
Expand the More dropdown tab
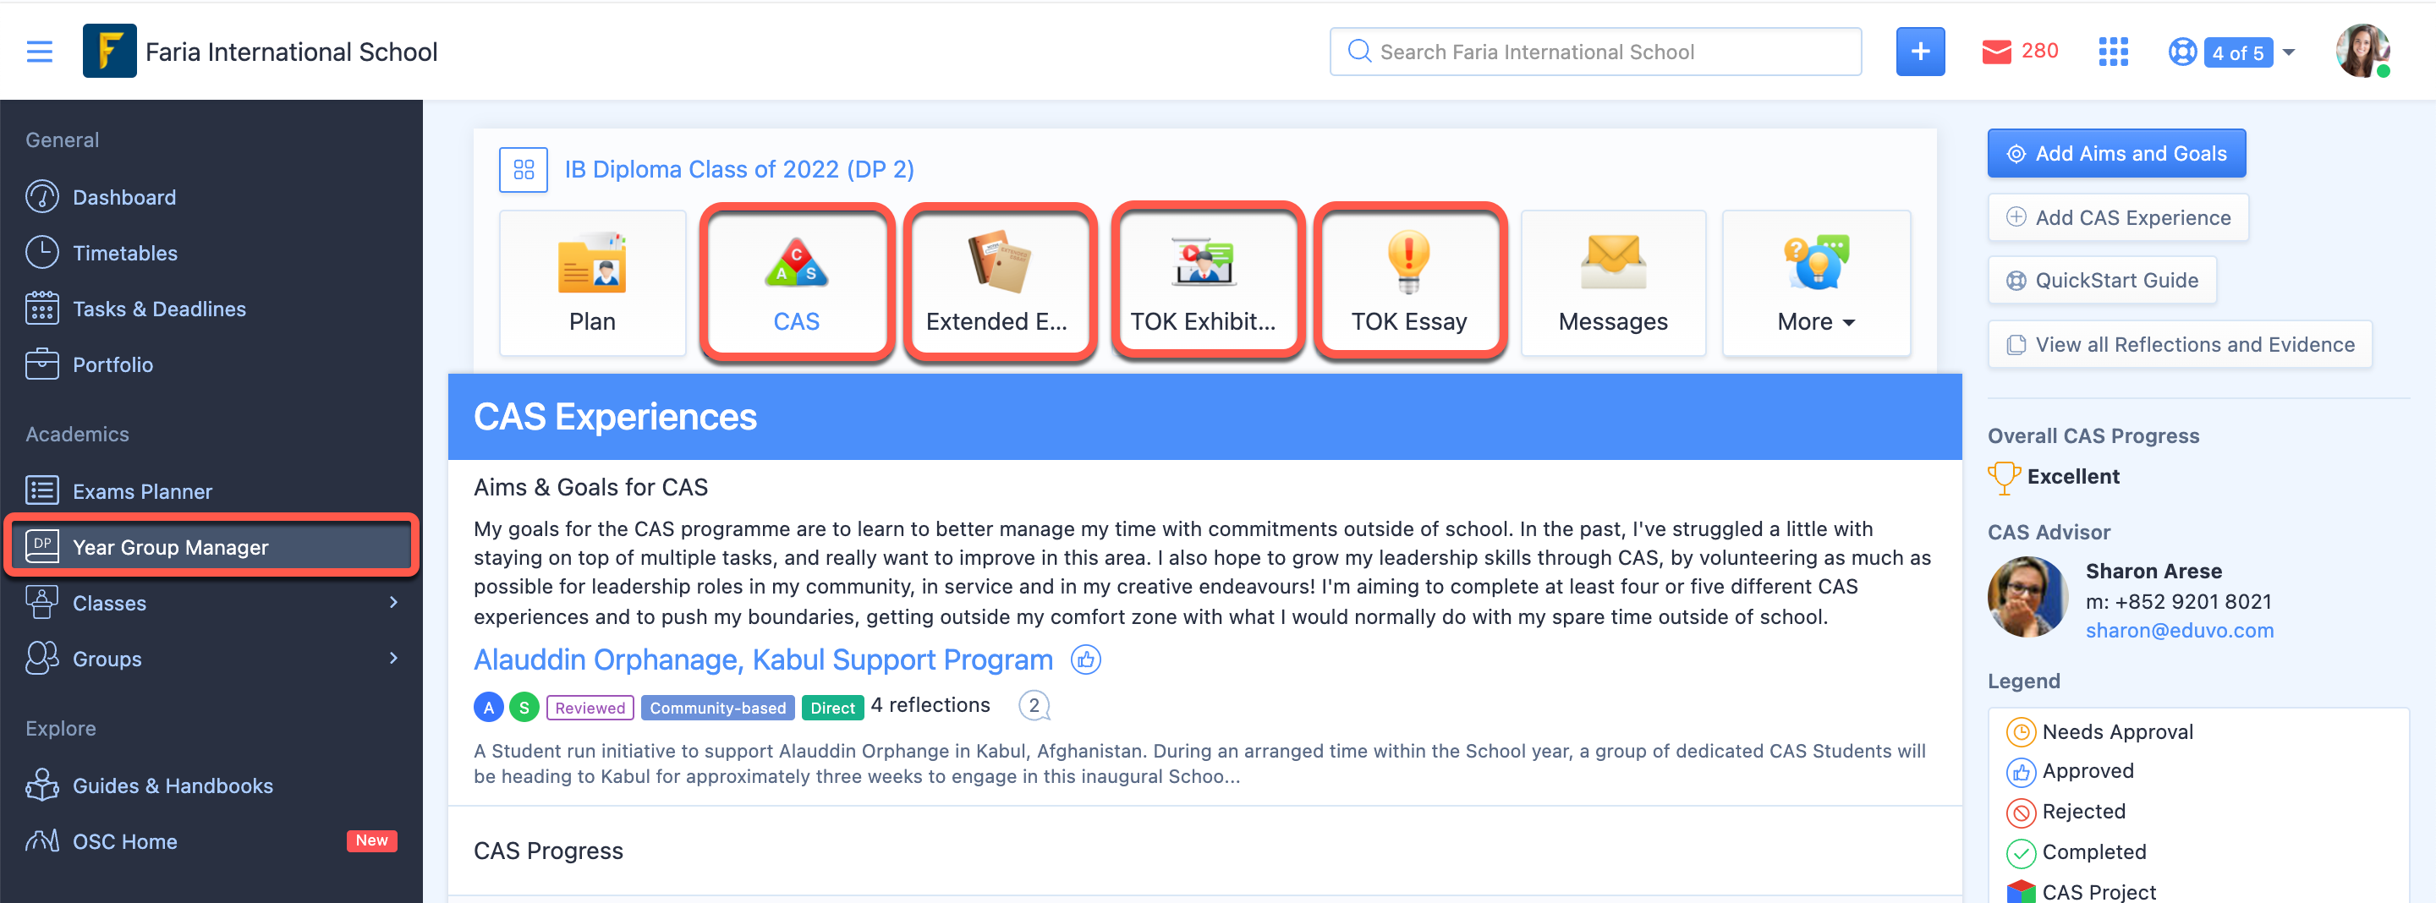point(1816,282)
